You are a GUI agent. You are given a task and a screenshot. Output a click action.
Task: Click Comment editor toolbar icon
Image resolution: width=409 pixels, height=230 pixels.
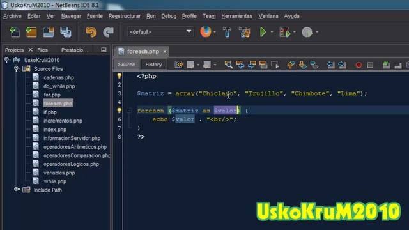pyautogui.click(x=387, y=65)
